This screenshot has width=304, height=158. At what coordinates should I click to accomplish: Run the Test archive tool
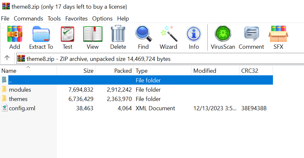click(68, 37)
